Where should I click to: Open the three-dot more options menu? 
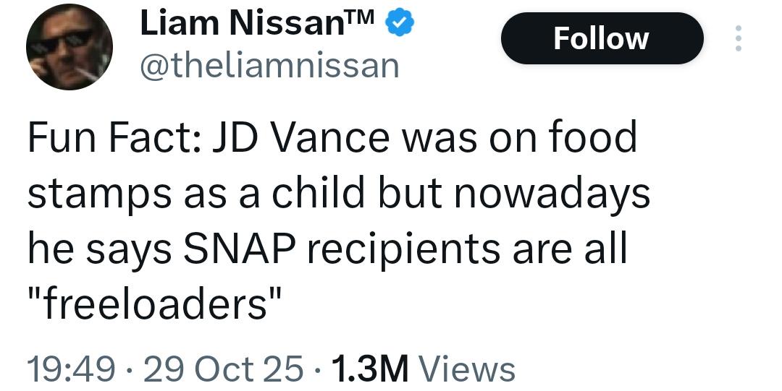(738, 38)
